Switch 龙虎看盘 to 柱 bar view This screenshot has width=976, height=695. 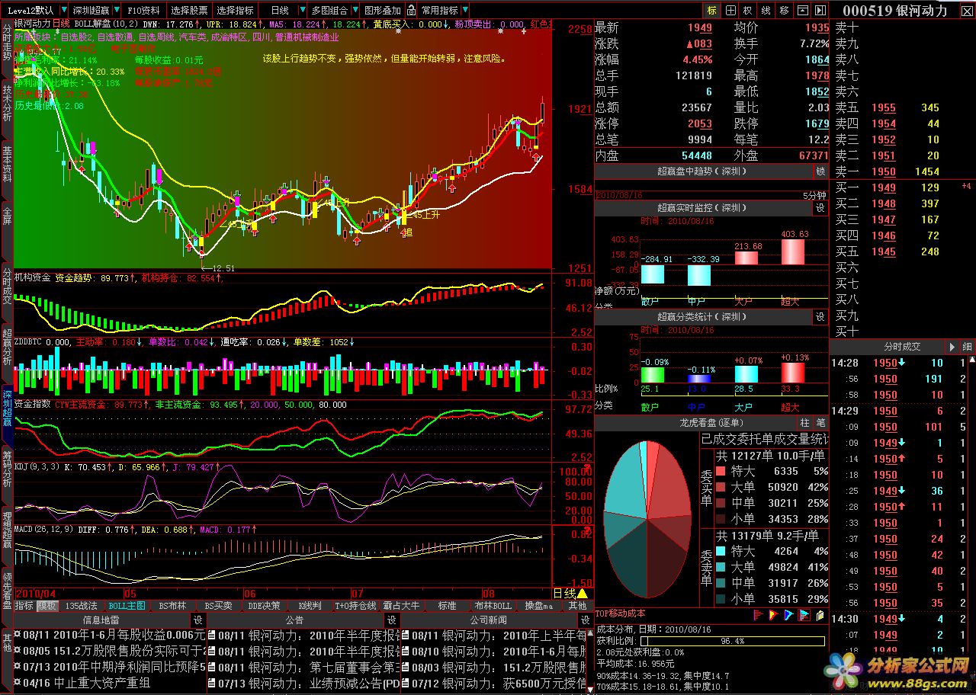click(x=805, y=422)
